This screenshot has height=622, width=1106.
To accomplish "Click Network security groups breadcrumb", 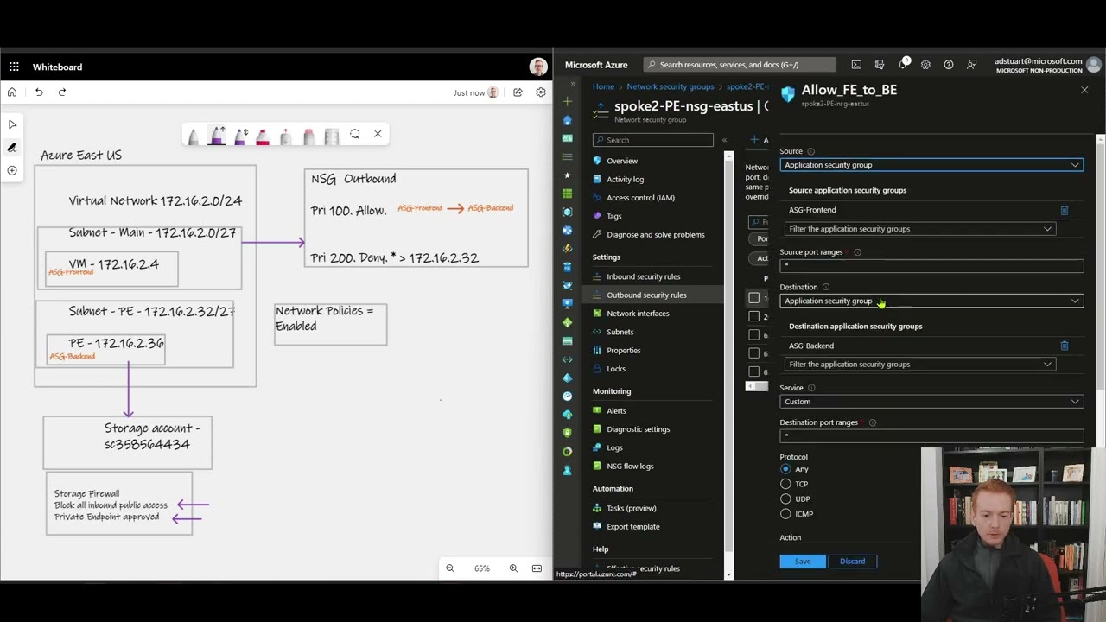I will (671, 86).
